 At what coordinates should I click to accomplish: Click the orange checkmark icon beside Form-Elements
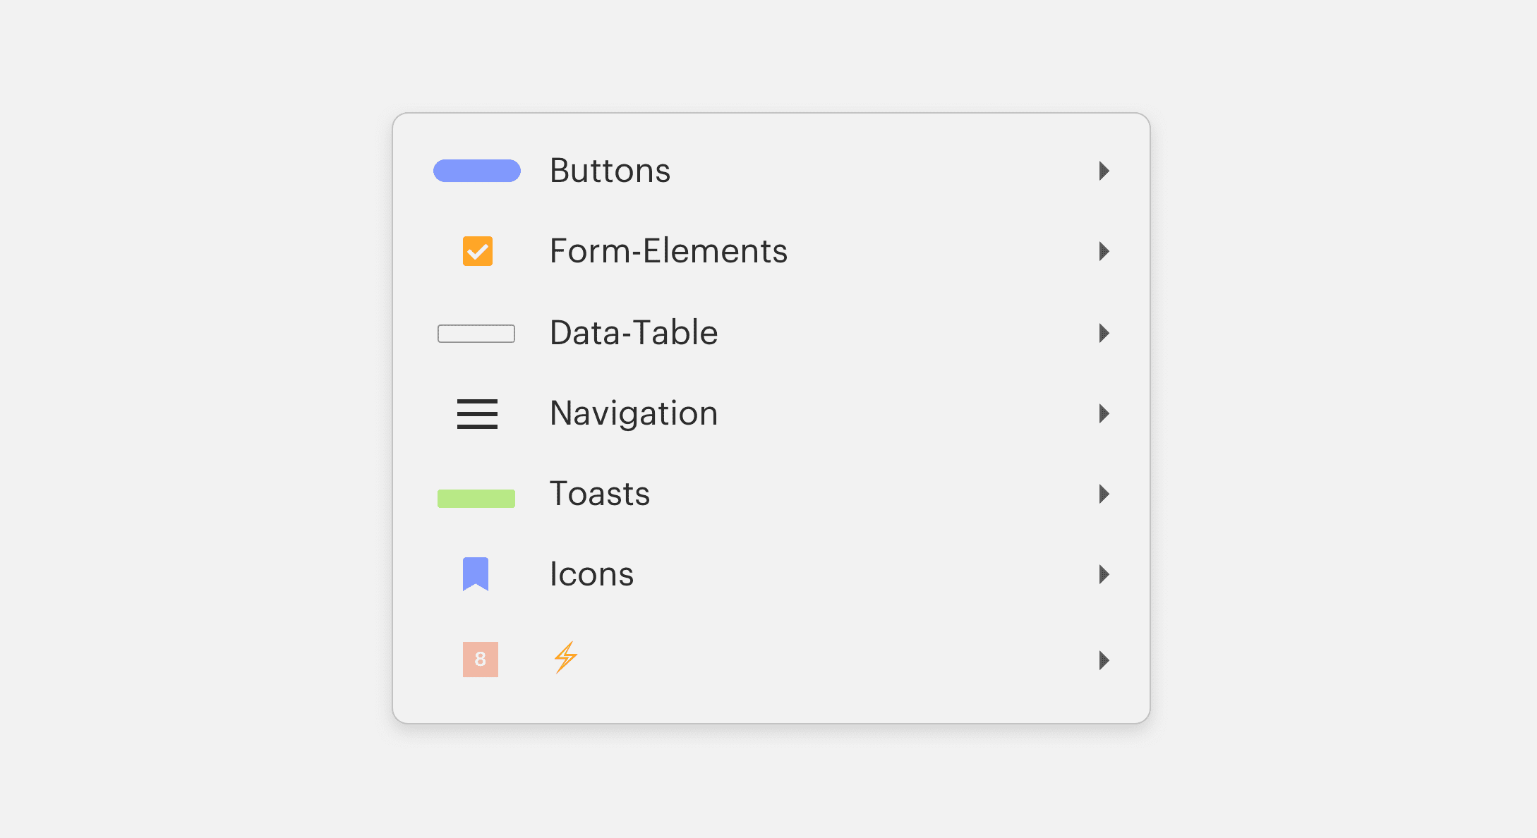coord(478,251)
